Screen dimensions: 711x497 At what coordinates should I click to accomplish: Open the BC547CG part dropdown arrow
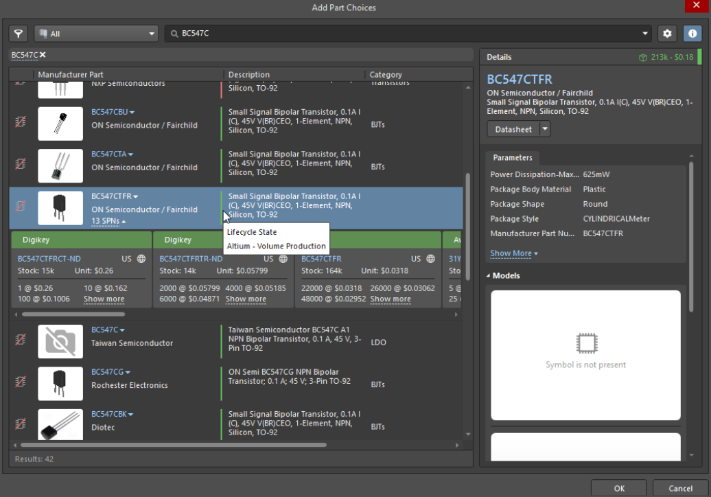tap(128, 372)
